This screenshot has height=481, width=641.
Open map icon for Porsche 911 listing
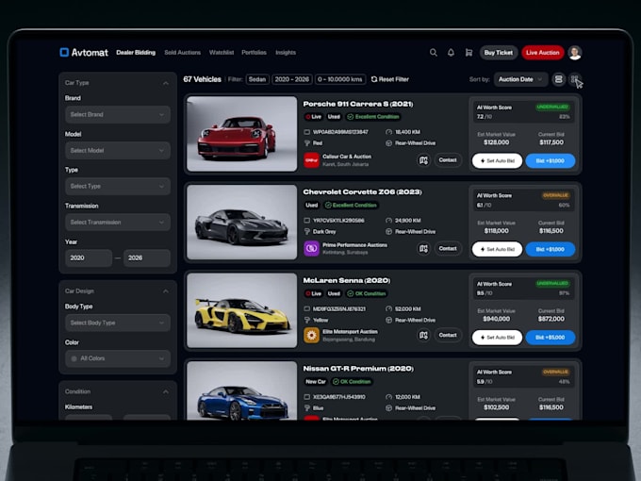click(x=423, y=160)
